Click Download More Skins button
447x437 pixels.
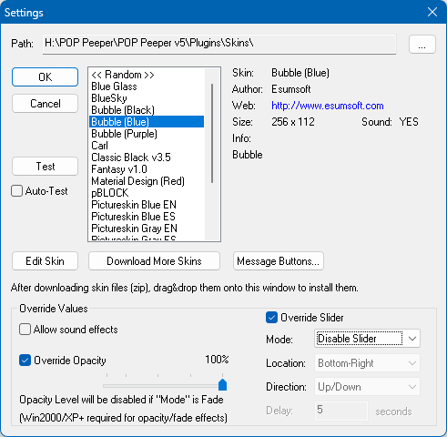[154, 261]
